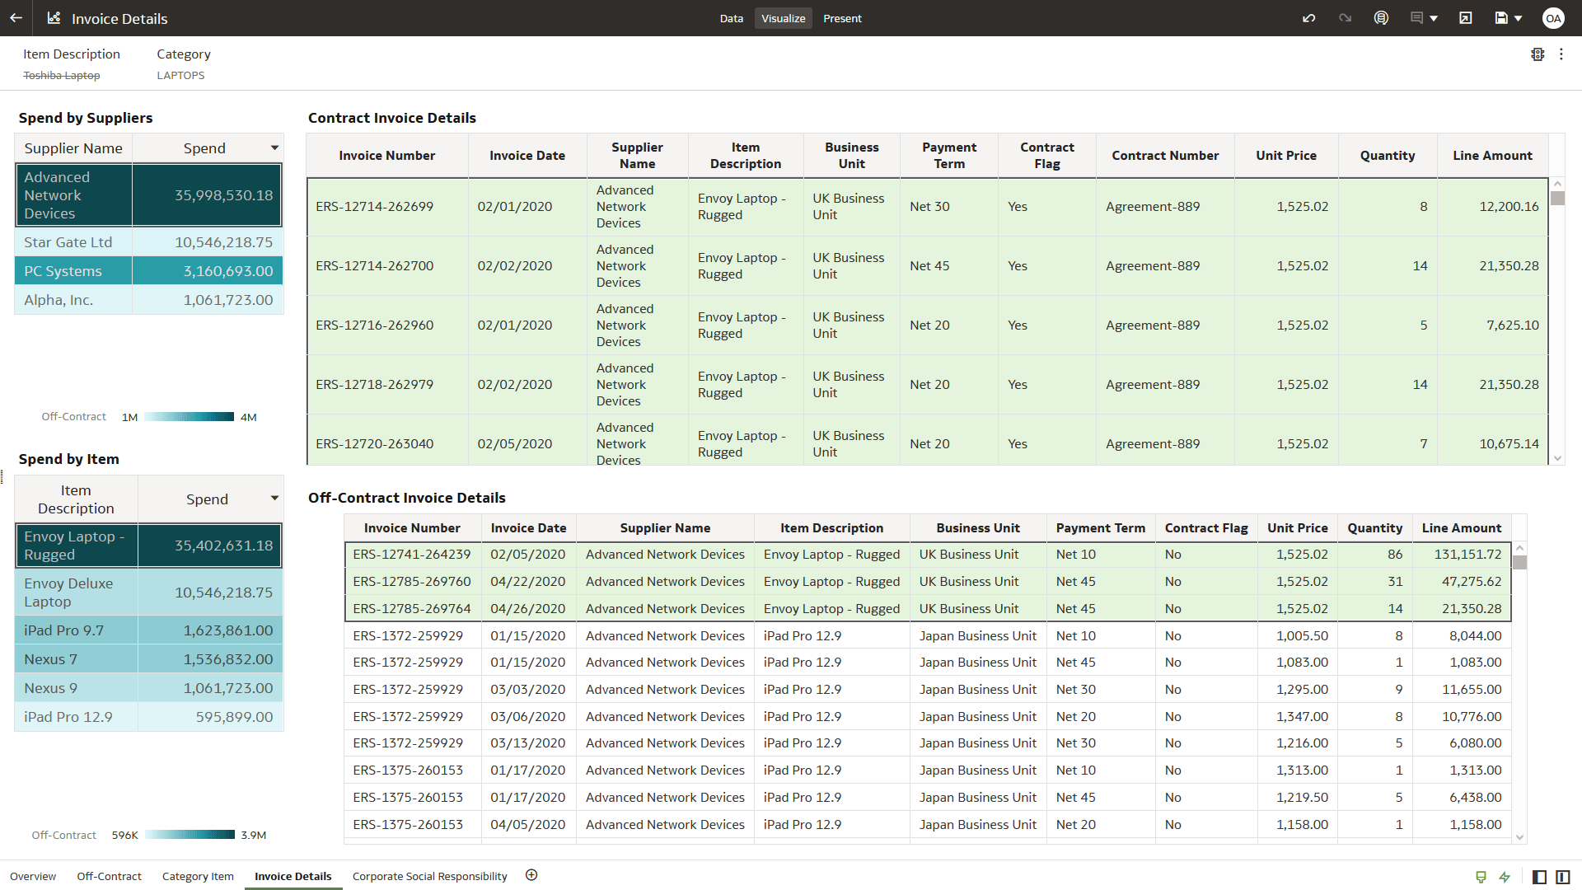Toggle the right panel visibility
The image size is (1582, 890).
coord(1563,876)
